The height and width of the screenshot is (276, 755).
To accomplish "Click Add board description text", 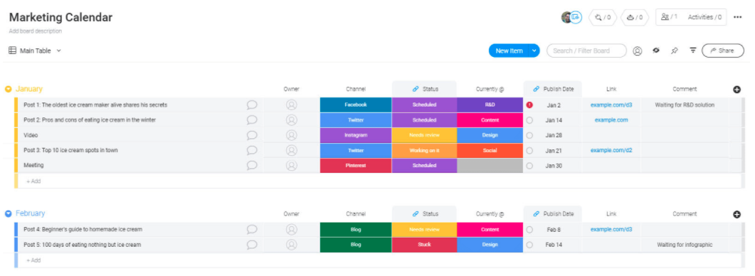I will click(x=35, y=31).
